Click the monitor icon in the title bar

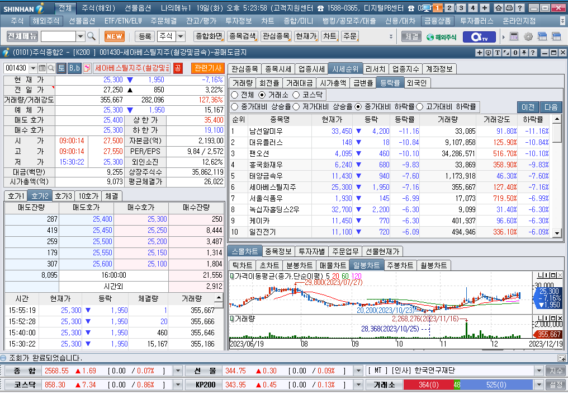coord(427,8)
